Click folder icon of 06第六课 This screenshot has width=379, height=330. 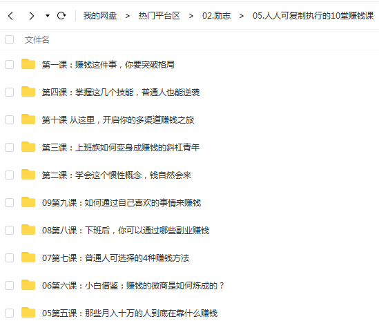pyautogui.click(x=28, y=285)
